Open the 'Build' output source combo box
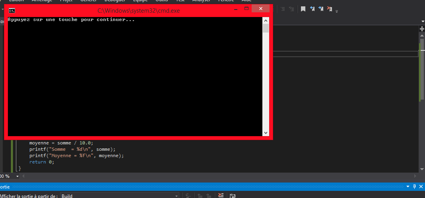 point(120,196)
